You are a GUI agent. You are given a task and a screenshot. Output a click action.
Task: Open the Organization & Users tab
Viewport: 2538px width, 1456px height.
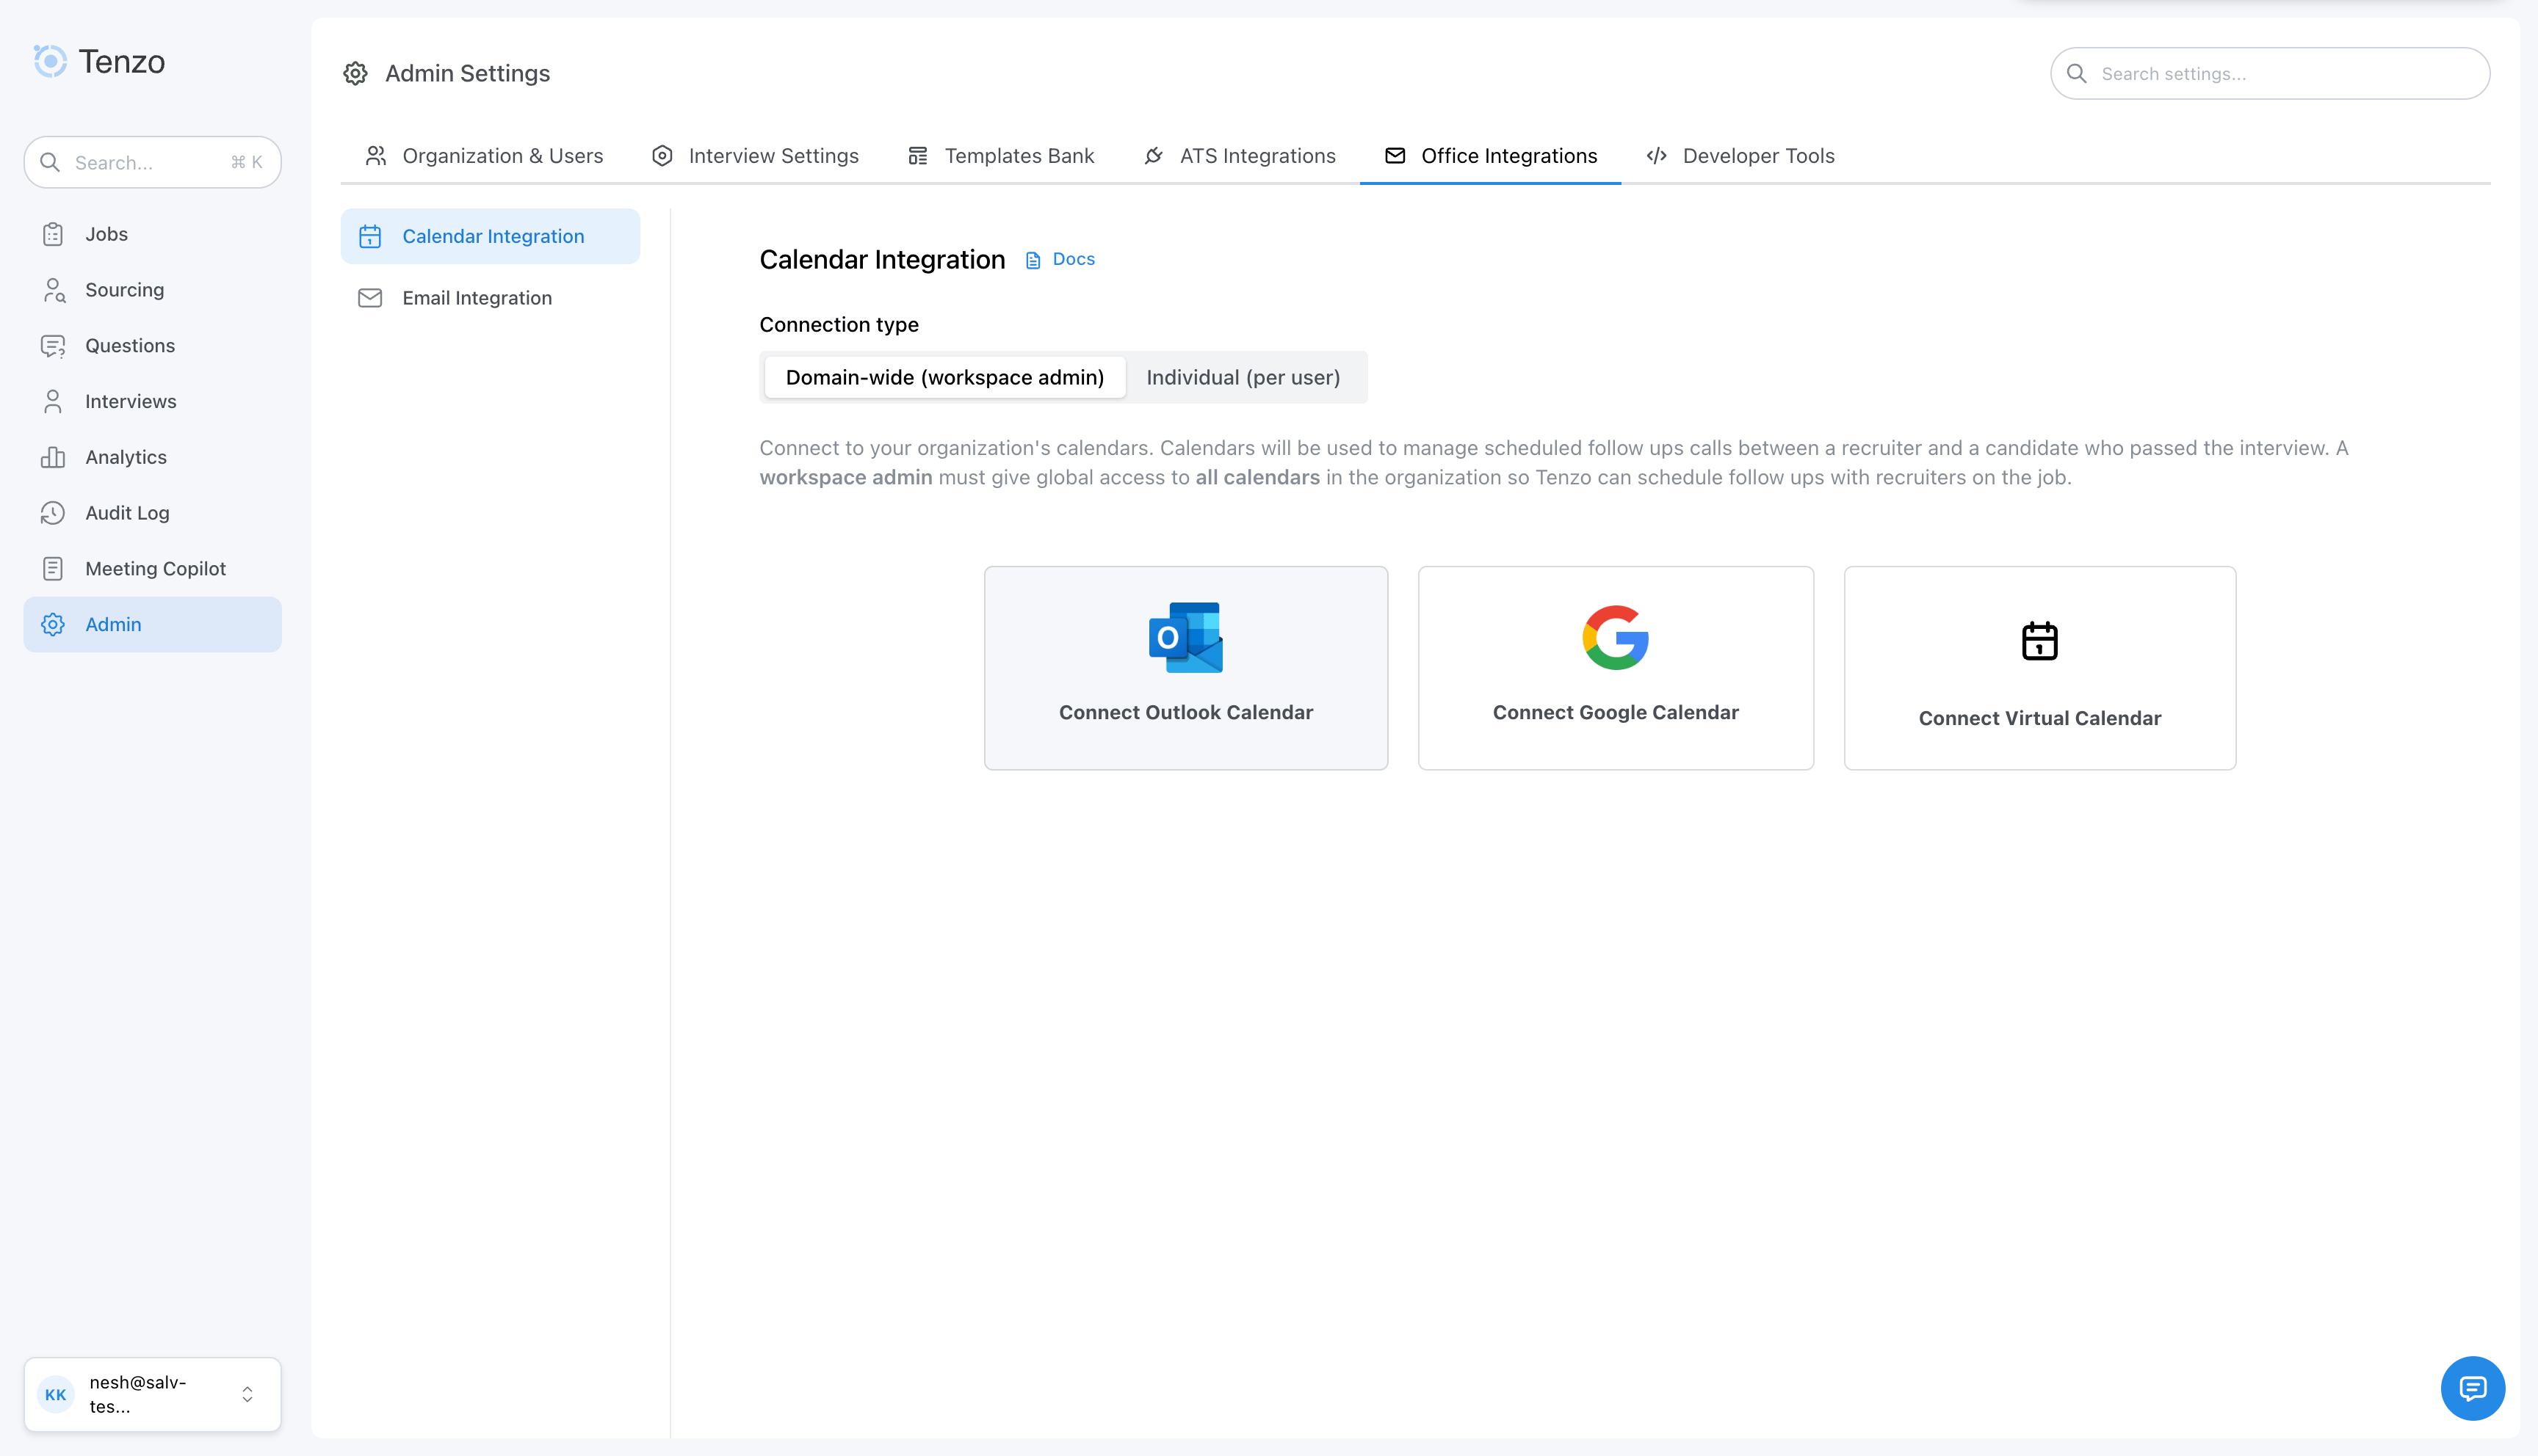coord(483,156)
